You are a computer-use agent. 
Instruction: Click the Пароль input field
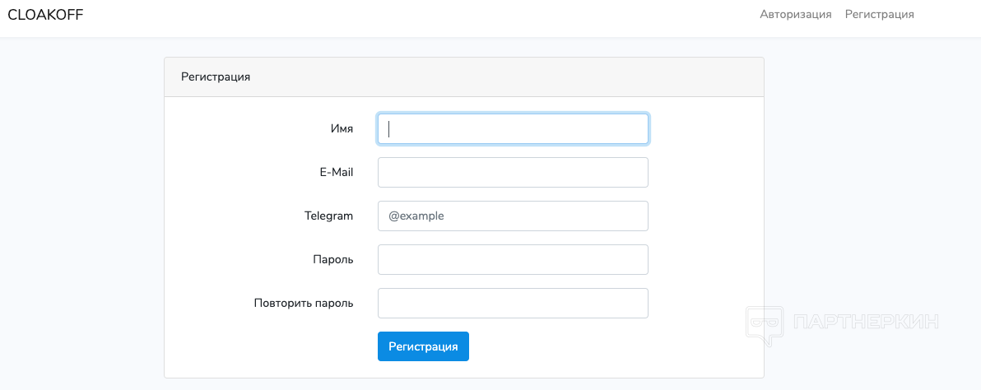click(513, 260)
